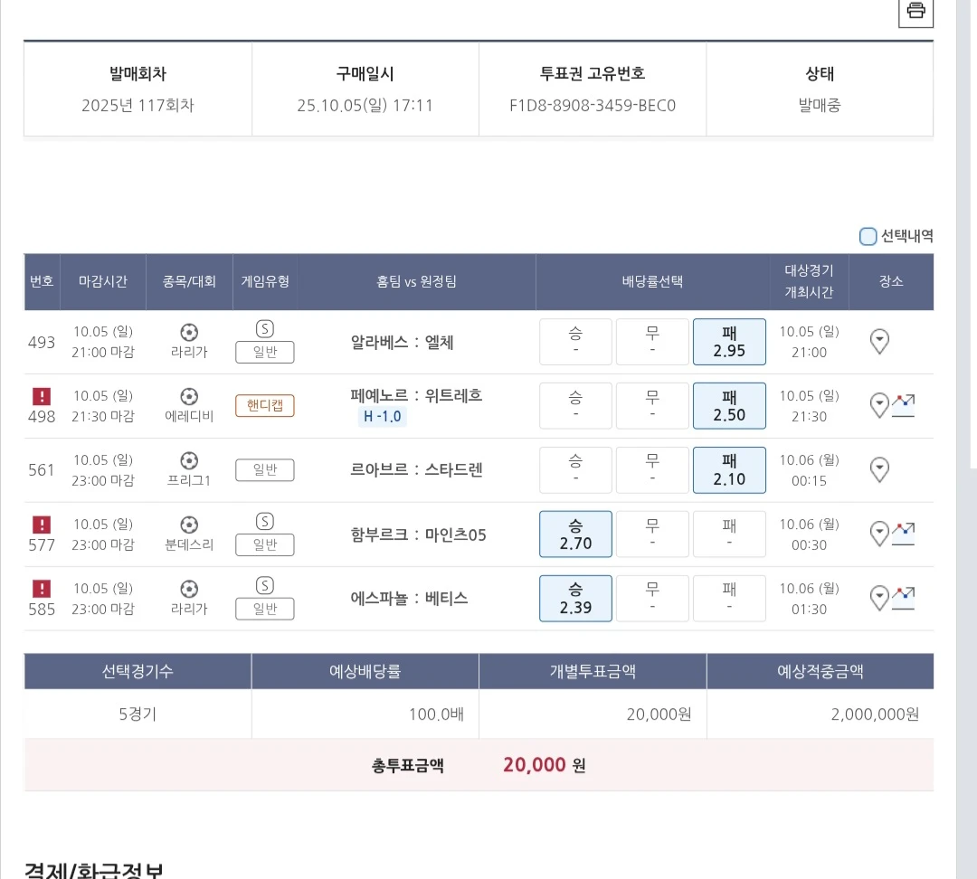Click the S badge on match 493
This screenshot has height=879, width=977.
coord(265,329)
